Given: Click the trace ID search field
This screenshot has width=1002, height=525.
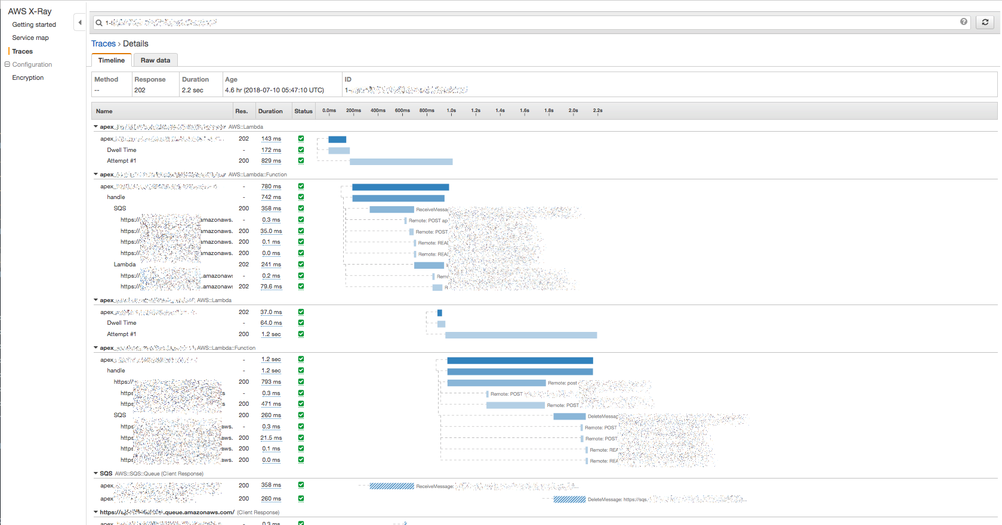Looking at the screenshot, I should (525, 23).
